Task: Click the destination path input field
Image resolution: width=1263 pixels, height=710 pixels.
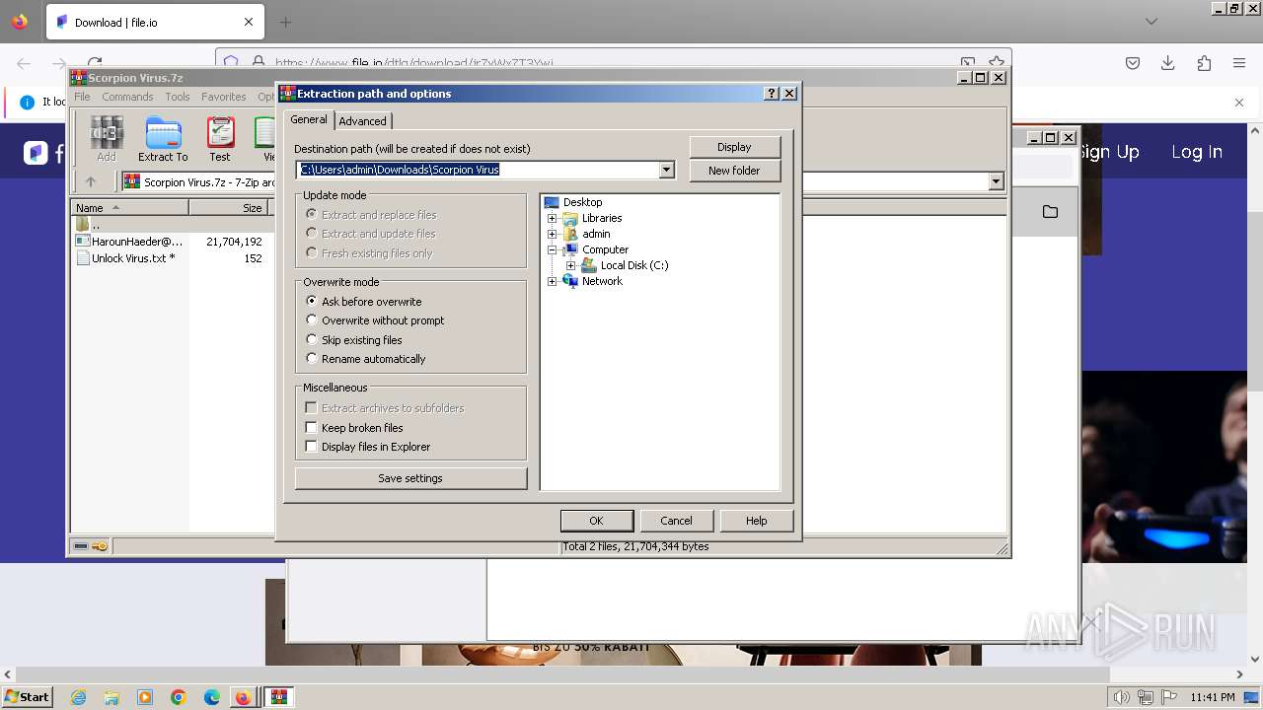Action: [478, 170]
